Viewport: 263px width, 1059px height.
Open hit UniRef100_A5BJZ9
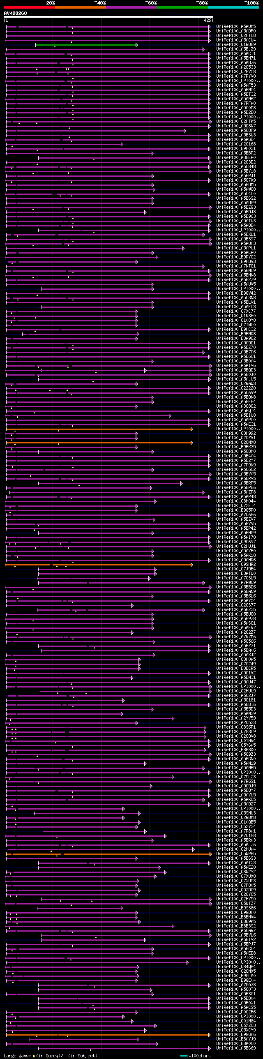click(x=236, y=49)
